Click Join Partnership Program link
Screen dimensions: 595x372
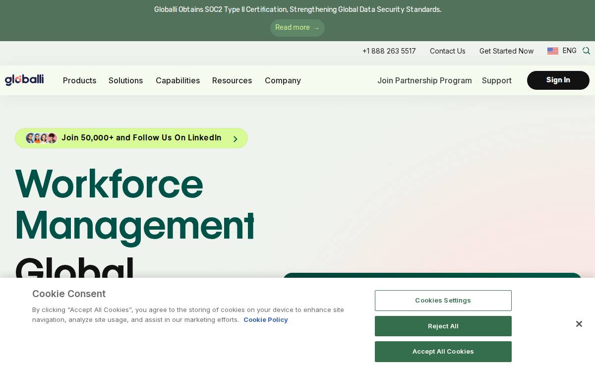pyautogui.click(x=424, y=80)
